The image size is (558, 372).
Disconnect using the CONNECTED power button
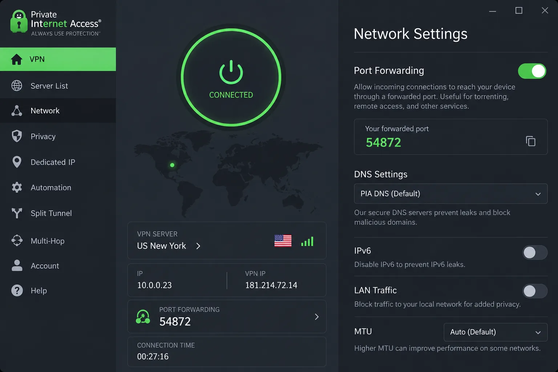(231, 77)
